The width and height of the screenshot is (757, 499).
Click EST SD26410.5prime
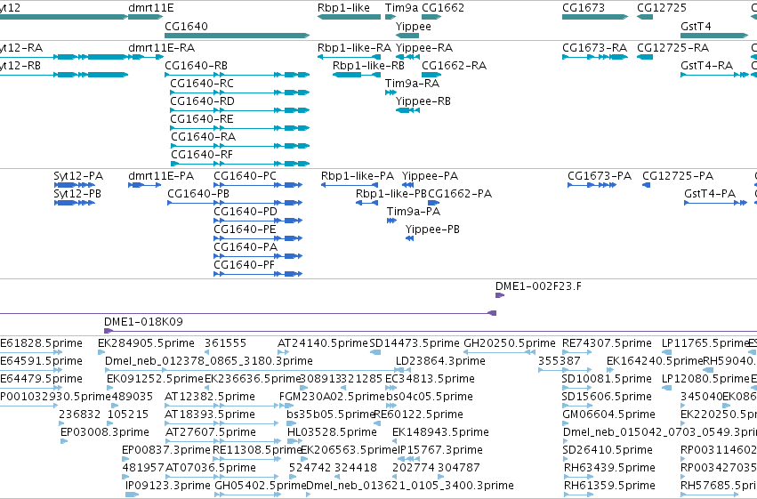point(608,451)
